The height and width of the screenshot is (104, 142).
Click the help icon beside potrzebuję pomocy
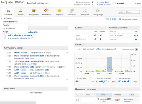click(x=120, y=19)
